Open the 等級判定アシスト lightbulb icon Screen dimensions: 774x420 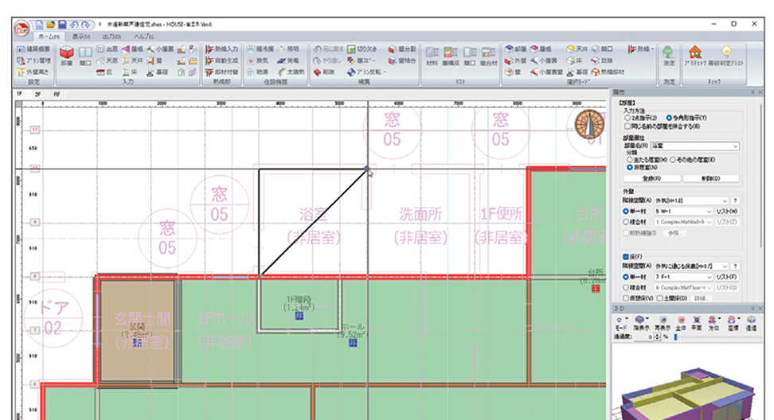(x=727, y=57)
